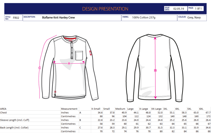This screenshot has width=211, height=133.
Task: Select Back Length (incl. Collar) label
Action: pos(14,127)
